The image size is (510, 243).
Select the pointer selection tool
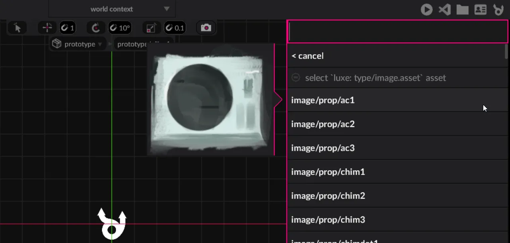(17, 28)
